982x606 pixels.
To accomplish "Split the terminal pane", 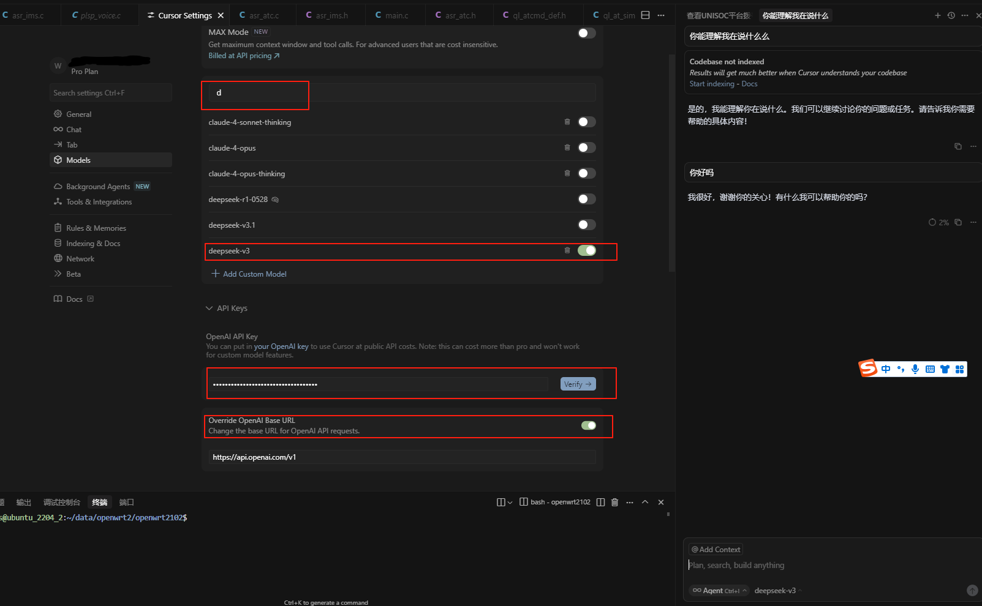I will click(x=600, y=502).
